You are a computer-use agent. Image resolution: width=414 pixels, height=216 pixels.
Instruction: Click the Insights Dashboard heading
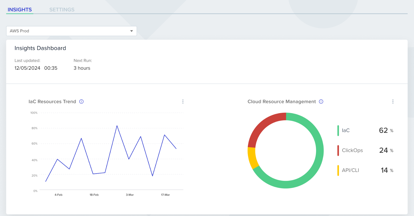pos(40,48)
